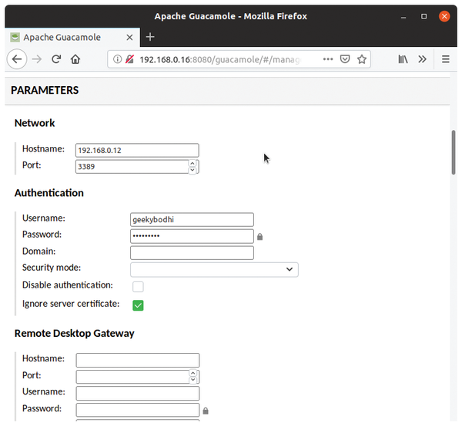Open page actions three-dot menu
Screen dimensions: 462x426
point(328,59)
